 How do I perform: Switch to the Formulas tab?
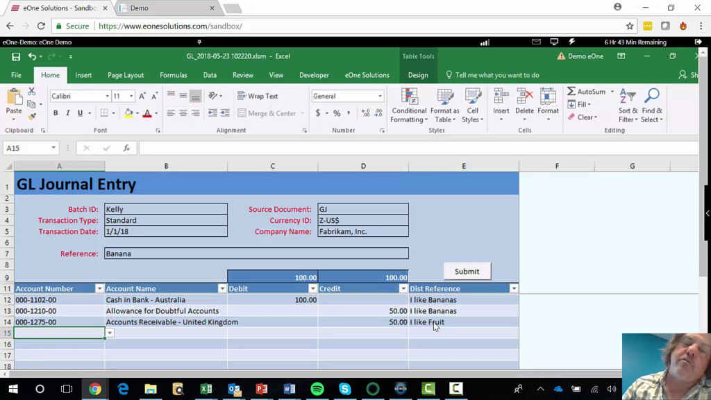coord(173,75)
